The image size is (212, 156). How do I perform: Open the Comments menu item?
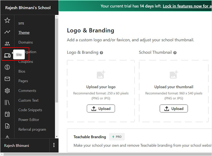pyautogui.click(x=27, y=91)
